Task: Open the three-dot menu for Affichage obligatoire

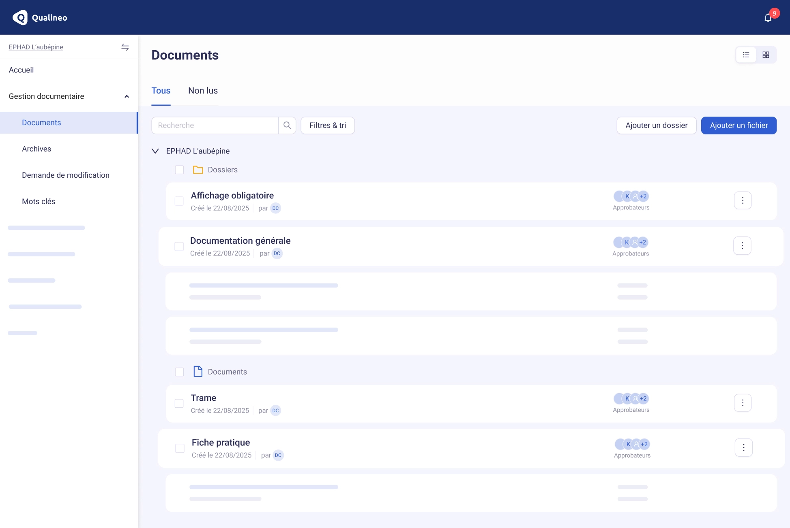Action: tap(743, 200)
